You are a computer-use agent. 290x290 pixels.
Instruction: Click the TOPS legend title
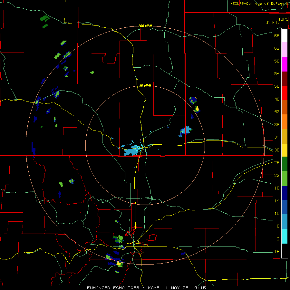tap(283, 19)
